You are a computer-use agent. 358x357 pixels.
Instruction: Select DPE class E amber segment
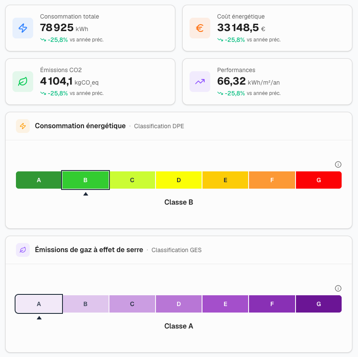pyautogui.click(x=225, y=180)
